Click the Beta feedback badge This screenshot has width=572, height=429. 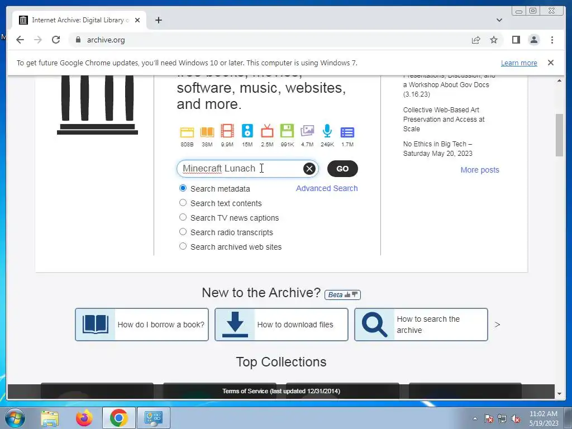[x=342, y=294]
